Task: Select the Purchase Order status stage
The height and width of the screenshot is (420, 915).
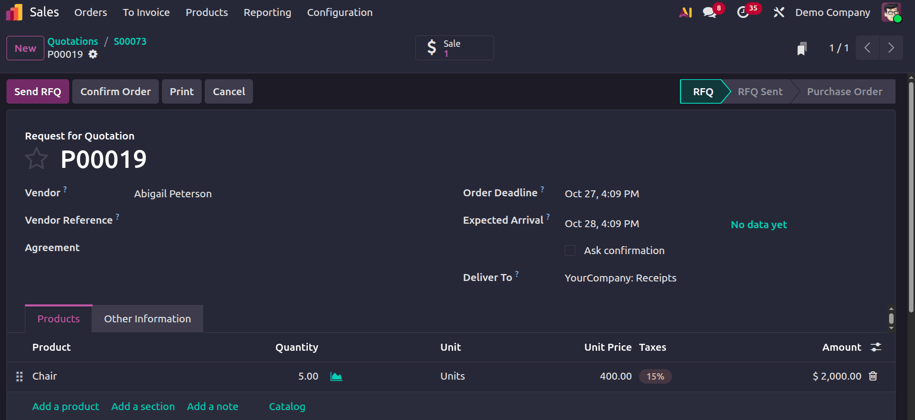Action: coord(844,92)
